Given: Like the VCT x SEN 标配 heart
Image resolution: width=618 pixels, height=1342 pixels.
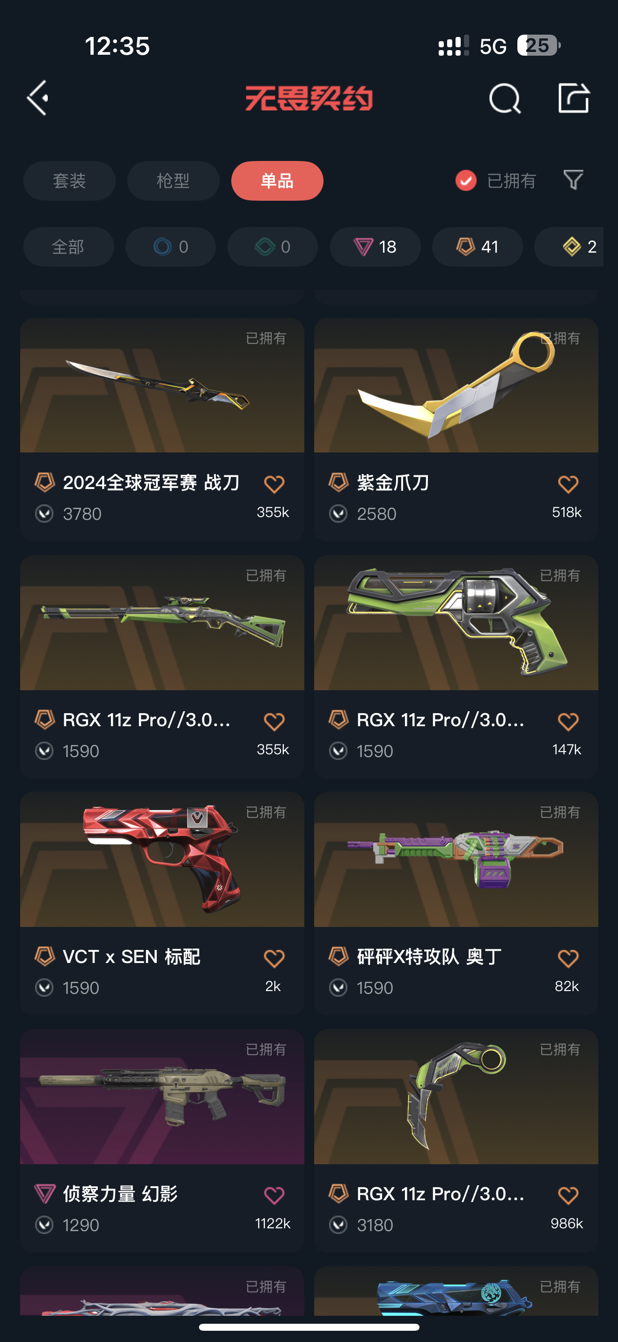Looking at the screenshot, I should coord(274,958).
